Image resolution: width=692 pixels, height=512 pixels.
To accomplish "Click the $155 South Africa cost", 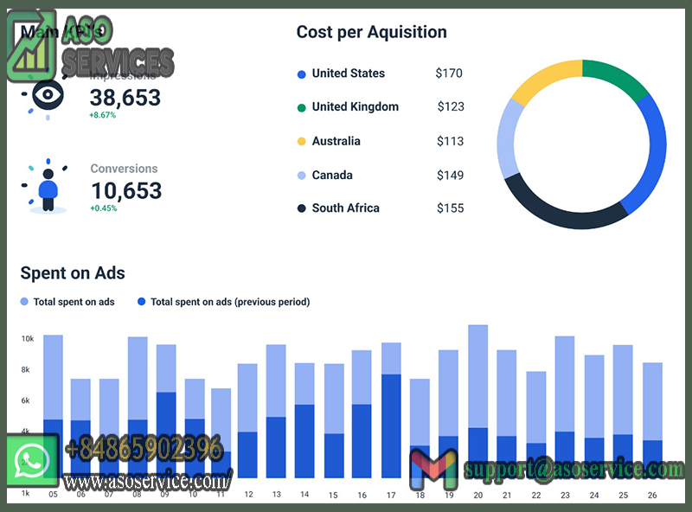I will click(x=450, y=208).
